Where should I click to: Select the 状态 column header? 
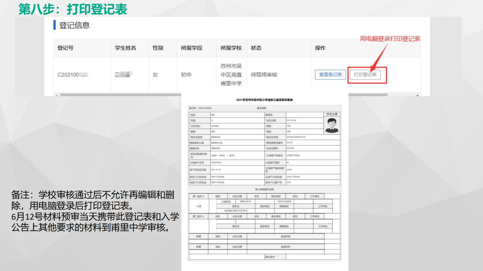pyautogui.click(x=255, y=48)
